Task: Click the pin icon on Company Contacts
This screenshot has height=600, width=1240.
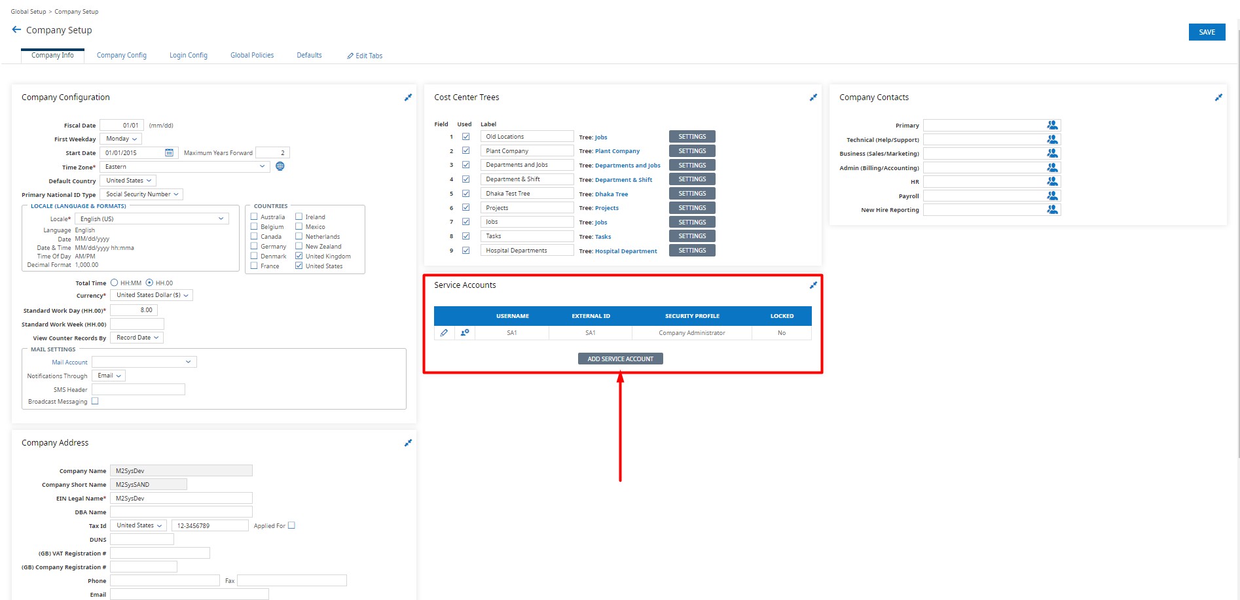Action: pos(1218,97)
